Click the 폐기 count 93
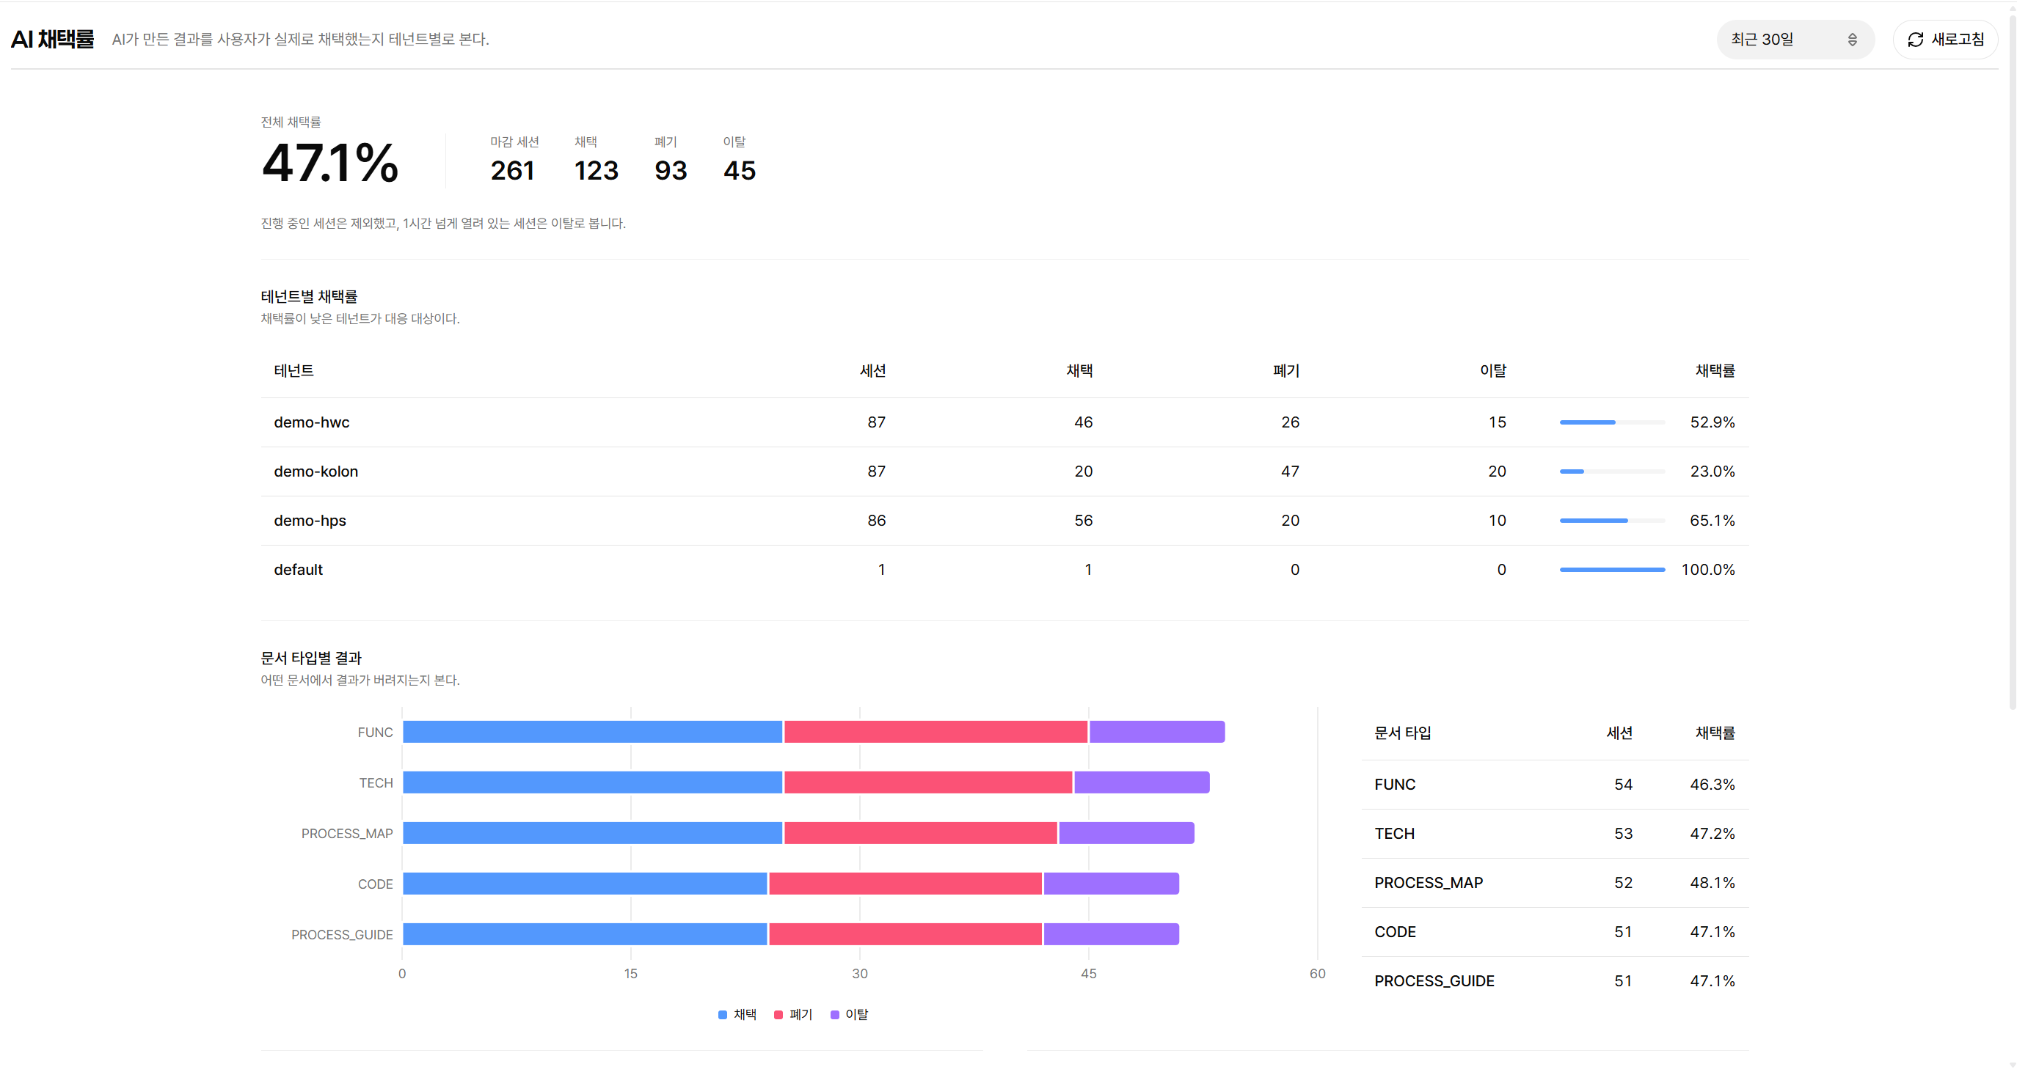The height and width of the screenshot is (1075, 2017). click(671, 171)
